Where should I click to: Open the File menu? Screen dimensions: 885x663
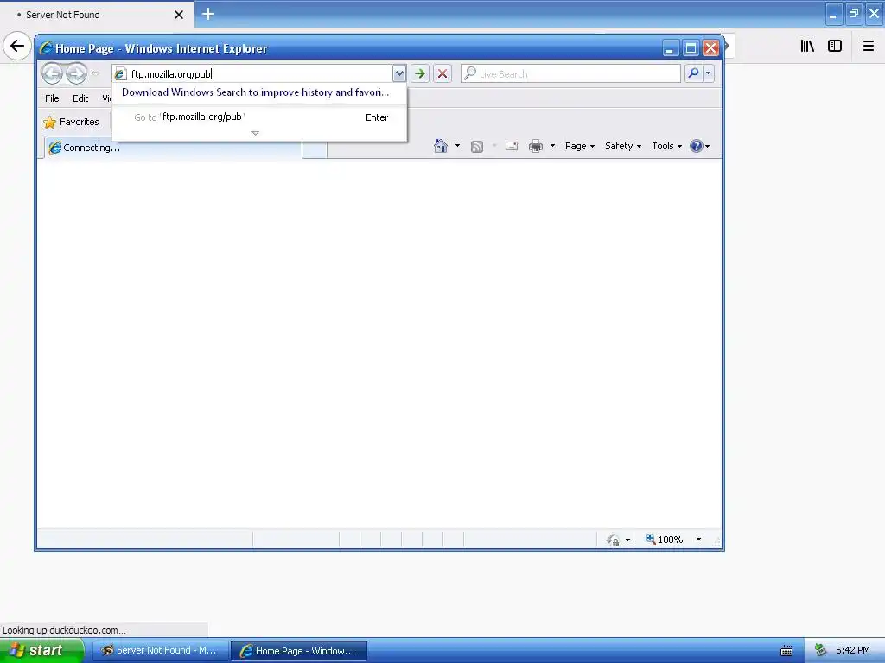52,98
